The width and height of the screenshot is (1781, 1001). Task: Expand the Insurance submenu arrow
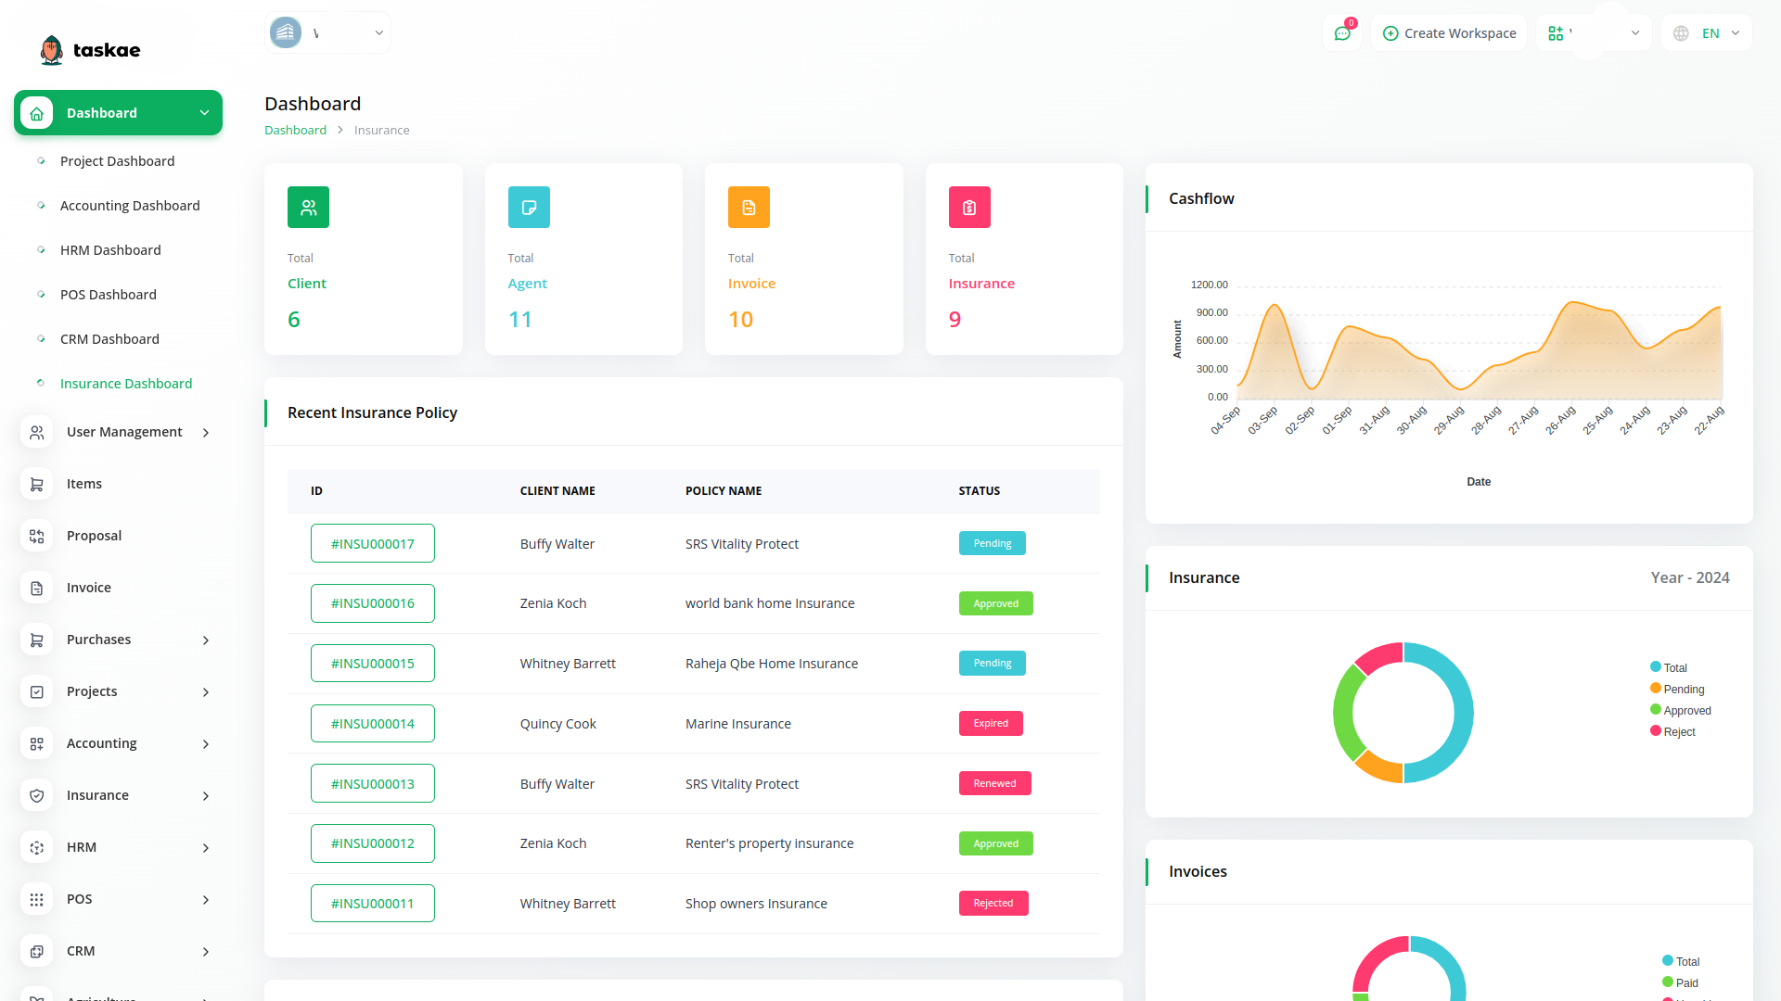click(x=206, y=796)
